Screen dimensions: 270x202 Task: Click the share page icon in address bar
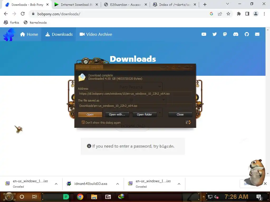coord(220,14)
